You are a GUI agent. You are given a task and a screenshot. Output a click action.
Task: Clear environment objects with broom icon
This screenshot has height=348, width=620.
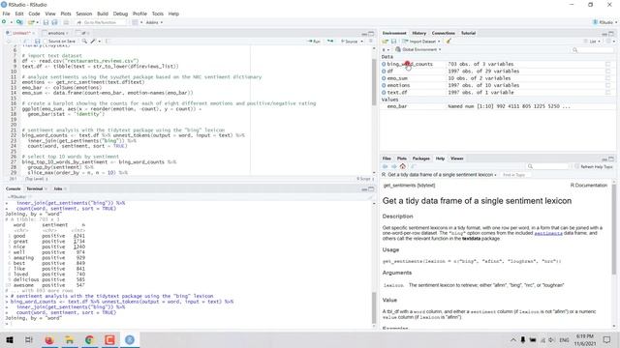tap(449, 42)
